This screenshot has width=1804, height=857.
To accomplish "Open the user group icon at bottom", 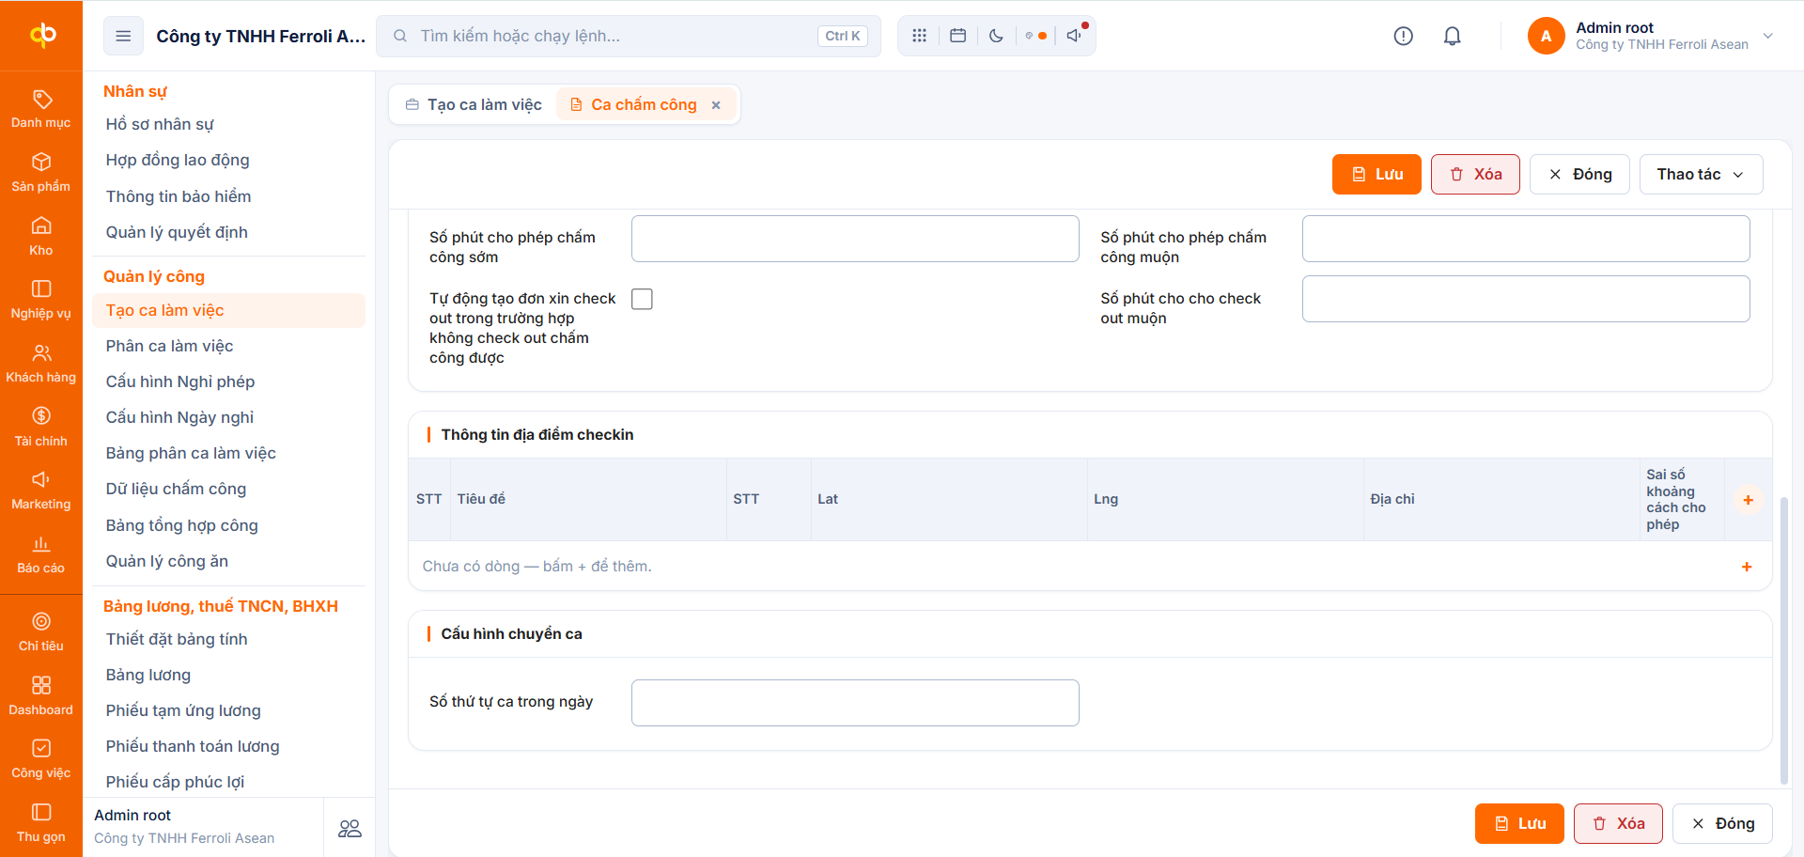I will click(x=350, y=828).
